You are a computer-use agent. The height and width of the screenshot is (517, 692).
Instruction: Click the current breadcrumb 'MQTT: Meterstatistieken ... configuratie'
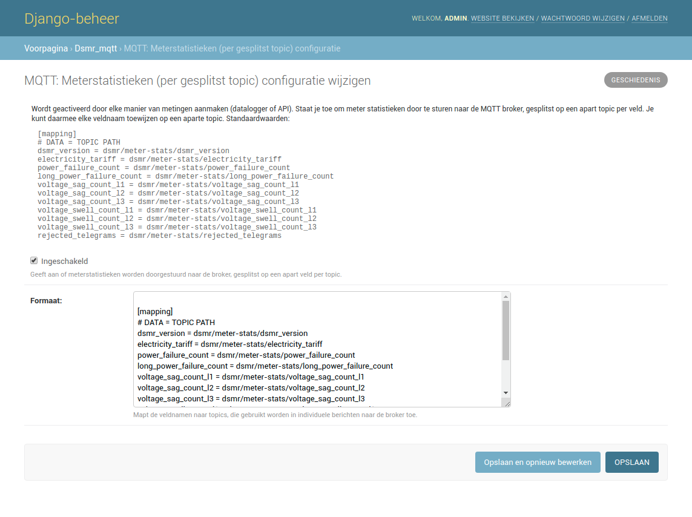point(232,48)
